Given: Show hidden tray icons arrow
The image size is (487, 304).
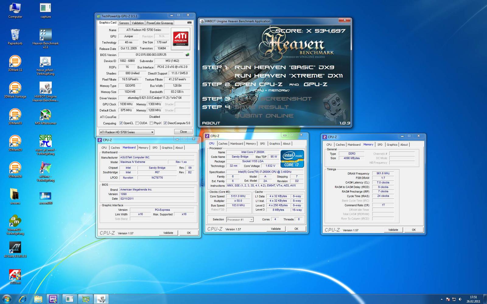Looking at the screenshot, I should pyautogui.click(x=442, y=299).
